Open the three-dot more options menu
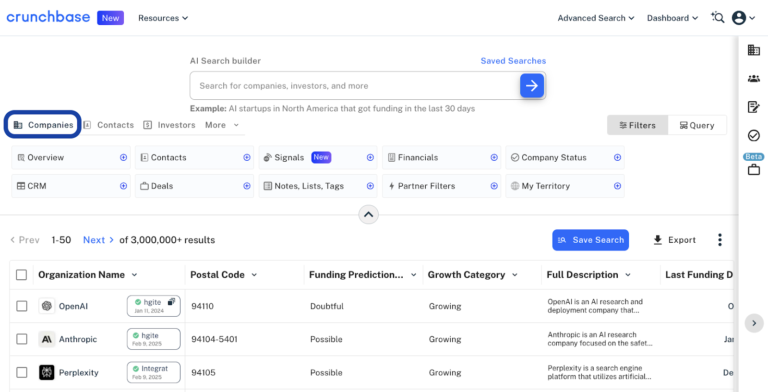This screenshot has height=392, width=768. (x=720, y=240)
